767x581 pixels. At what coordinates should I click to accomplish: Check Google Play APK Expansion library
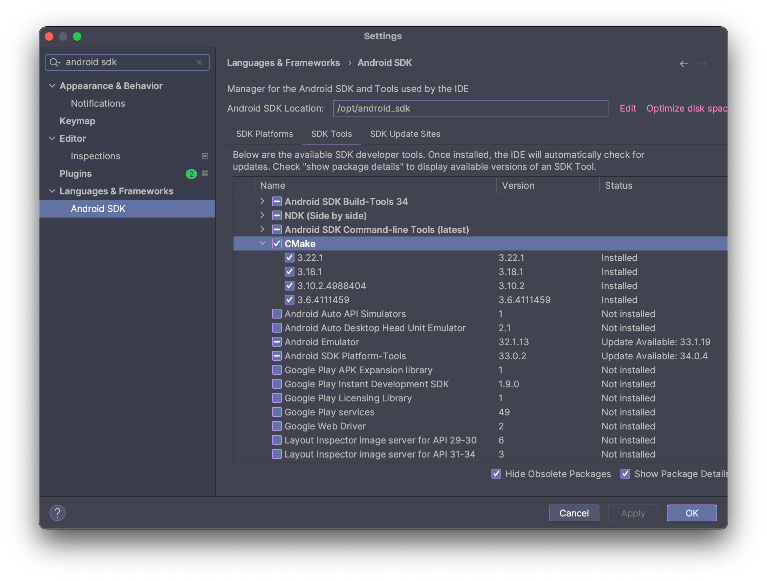click(277, 370)
